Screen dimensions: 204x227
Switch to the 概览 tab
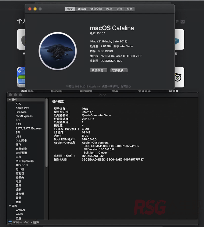(70, 9)
